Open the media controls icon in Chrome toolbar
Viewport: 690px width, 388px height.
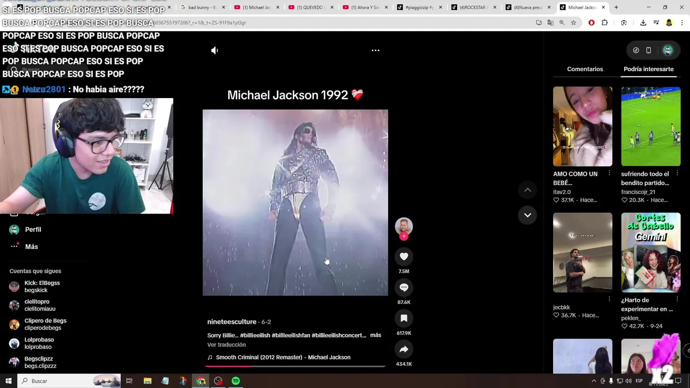tap(656, 23)
